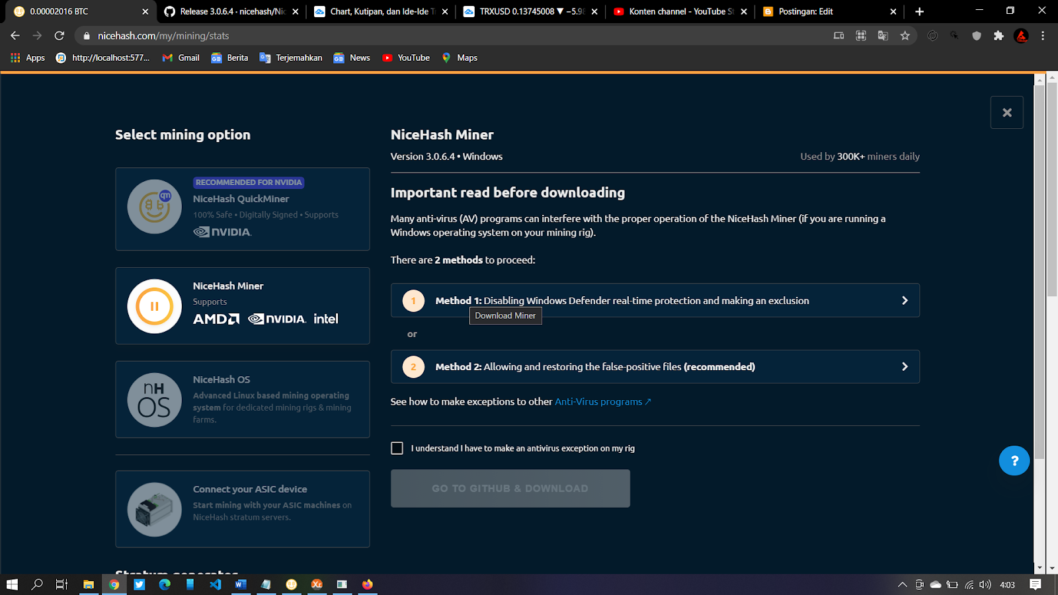
Task: Open the volume control in the tray
Action: click(x=985, y=584)
